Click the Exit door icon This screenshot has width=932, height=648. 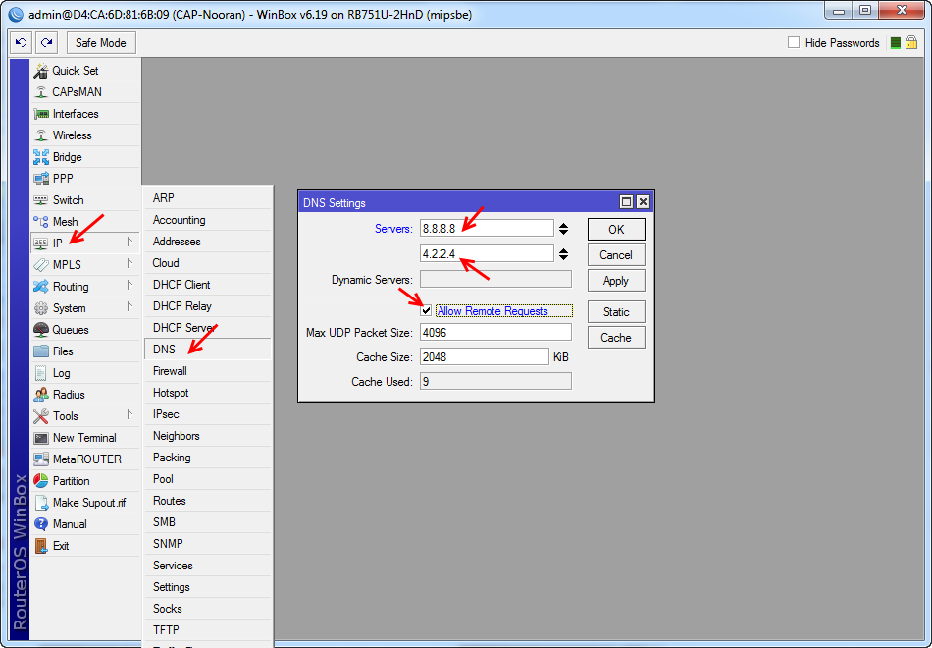click(41, 546)
